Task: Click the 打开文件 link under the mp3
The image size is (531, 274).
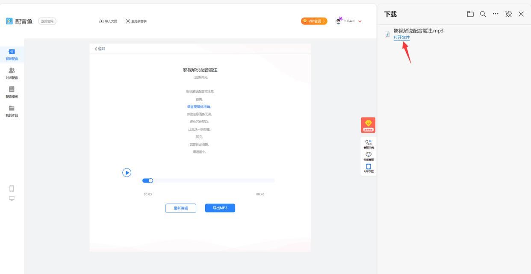Action: coord(401,38)
